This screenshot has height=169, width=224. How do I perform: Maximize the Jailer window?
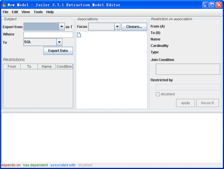pyautogui.click(x=212, y=5)
